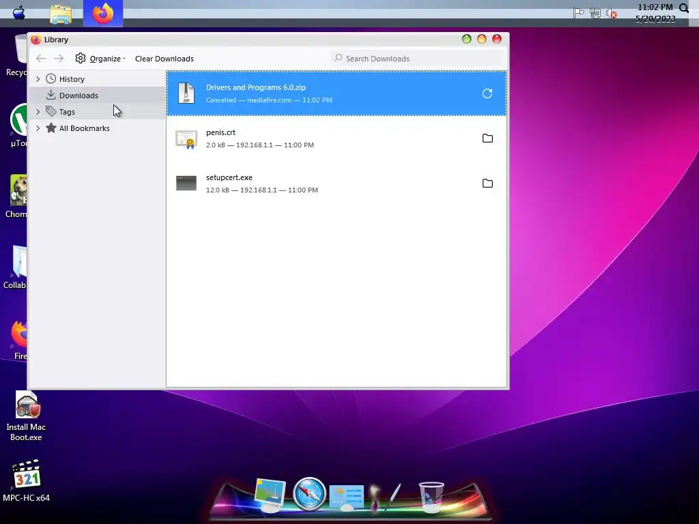Viewport: 699px width, 524px height.
Task: Open the Organize gear menu
Action: [100, 59]
